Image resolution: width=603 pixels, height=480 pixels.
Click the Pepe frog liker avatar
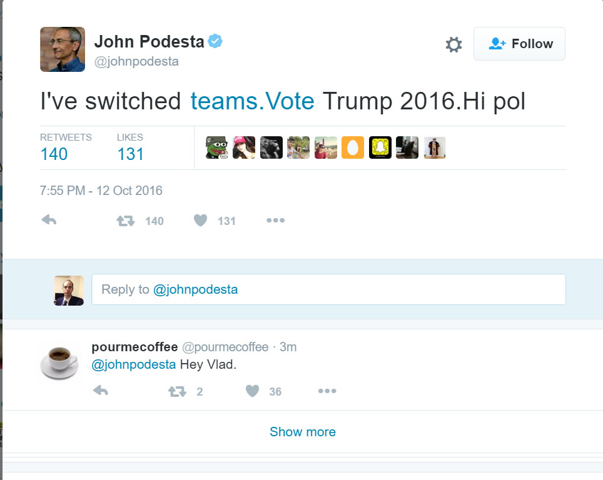tap(216, 147)
